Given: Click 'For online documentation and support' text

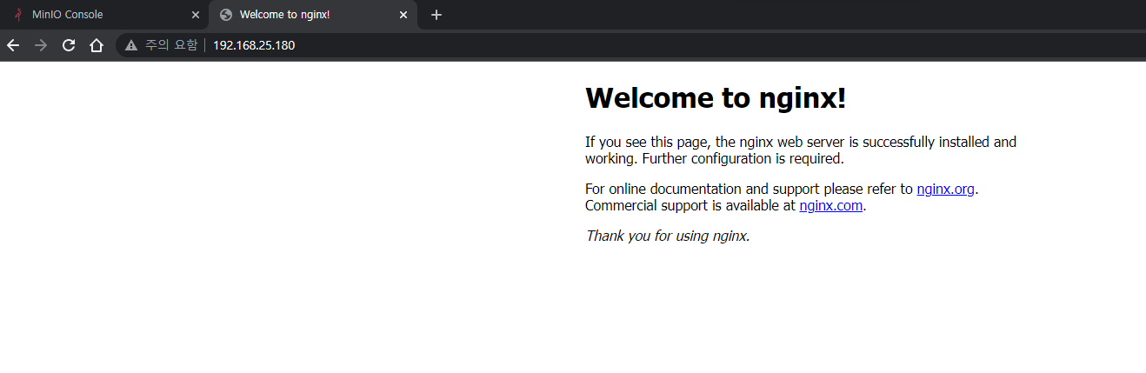Looking at the screenshot, I should pos(749,189).
